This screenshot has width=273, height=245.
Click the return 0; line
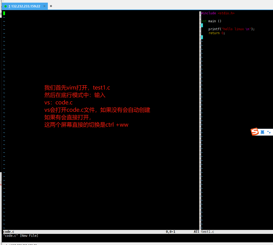point(217,33)
